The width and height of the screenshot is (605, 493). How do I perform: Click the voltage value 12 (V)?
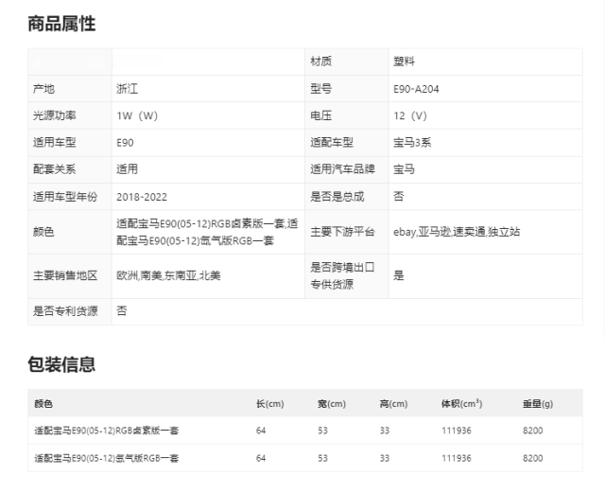410,115
